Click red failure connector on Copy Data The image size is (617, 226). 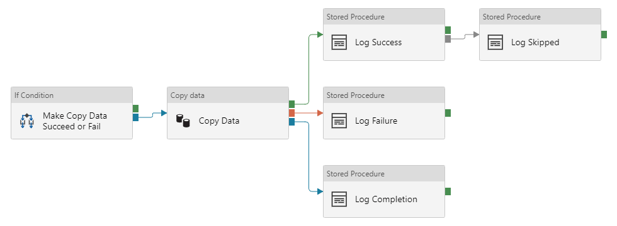pyautogui.click(x=292, y=113)
